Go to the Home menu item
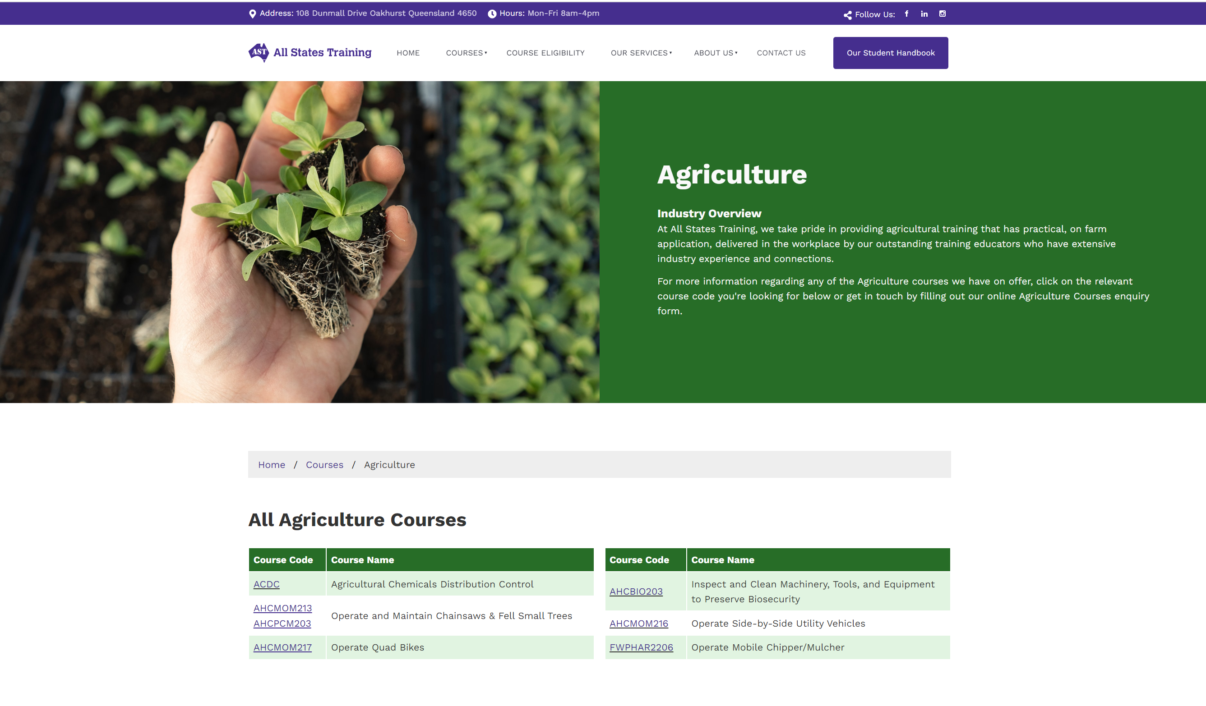 (x=408, y=53)
